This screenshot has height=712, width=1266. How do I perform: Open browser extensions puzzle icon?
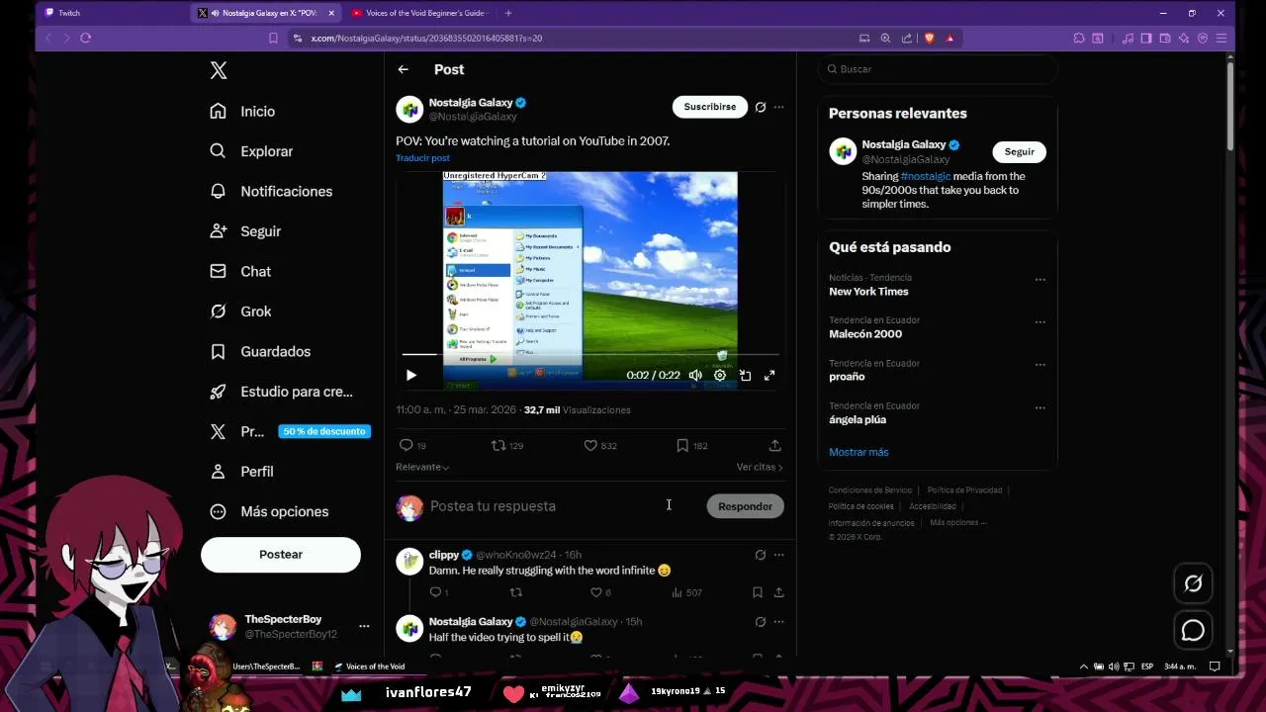point(1079,38)
